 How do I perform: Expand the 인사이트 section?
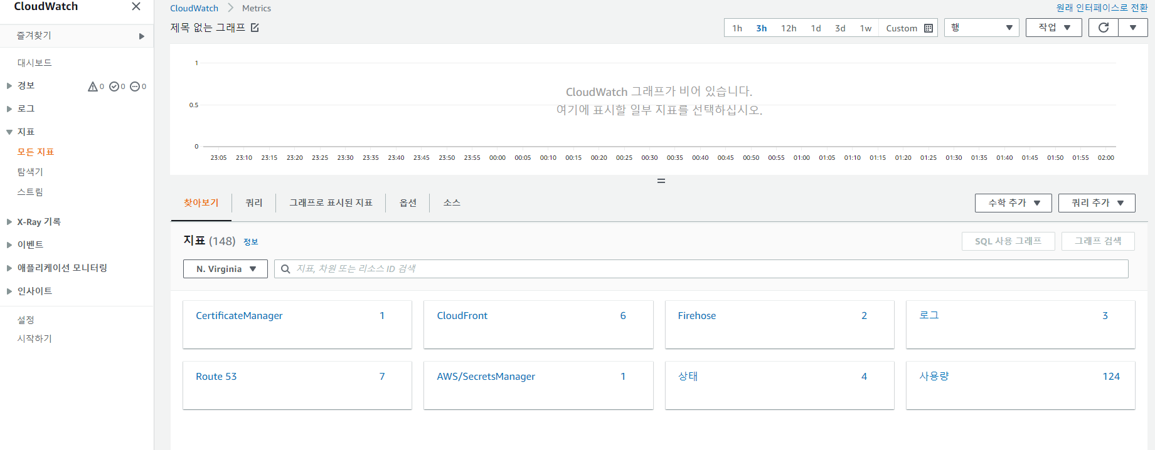point(9,291)
